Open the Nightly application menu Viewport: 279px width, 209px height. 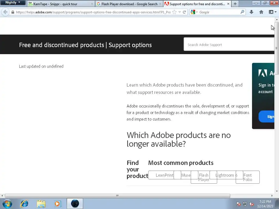point(13,2)
